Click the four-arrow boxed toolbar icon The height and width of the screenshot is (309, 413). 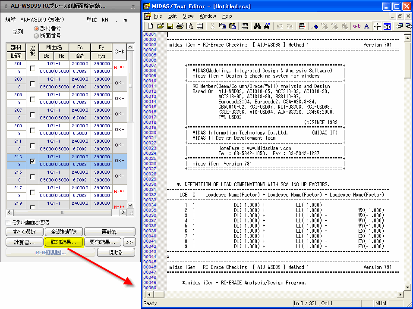coord(387,26)
